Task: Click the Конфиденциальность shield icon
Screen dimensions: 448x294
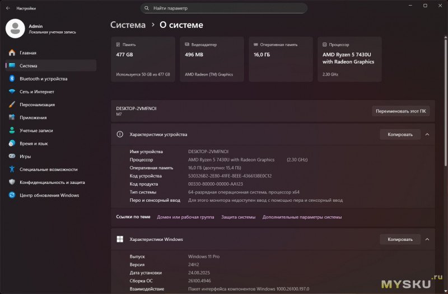Action: coord(12,182)
